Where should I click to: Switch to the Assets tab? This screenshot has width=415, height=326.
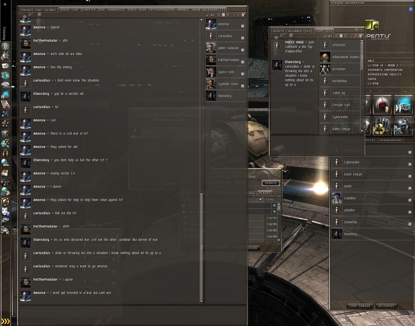[x=279, y=31]
